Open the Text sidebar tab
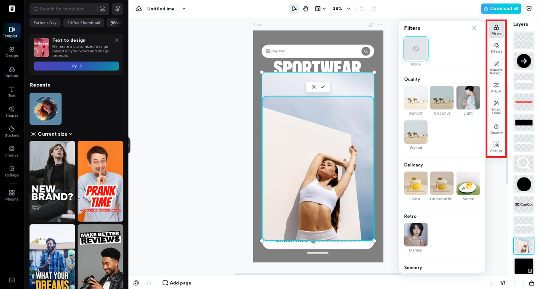This screenshot has width=539, height=289. point(12,91)
